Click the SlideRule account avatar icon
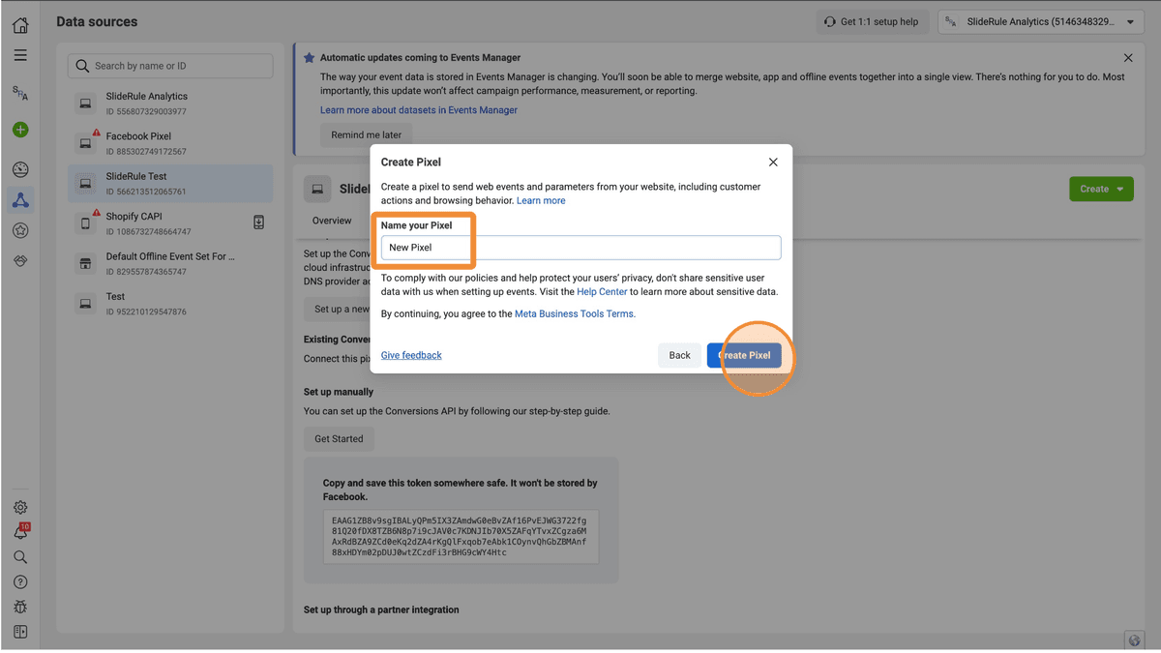The height and width of the screenshot is (653, 1161). click(20, 94)
